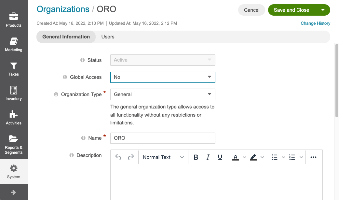Screen dimensions: 339x200
Task: Undo last edit in description editor
Action: 118,157
